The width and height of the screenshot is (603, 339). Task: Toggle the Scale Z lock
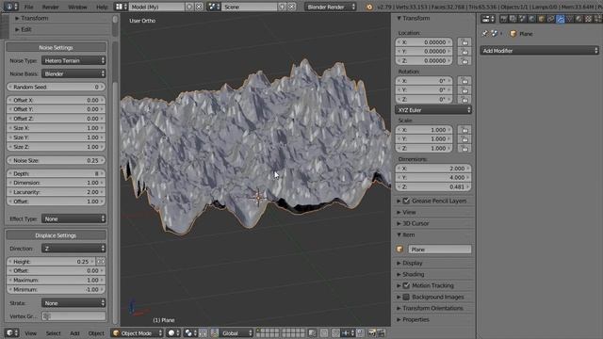pyautogui.click(x=464, y=149)
